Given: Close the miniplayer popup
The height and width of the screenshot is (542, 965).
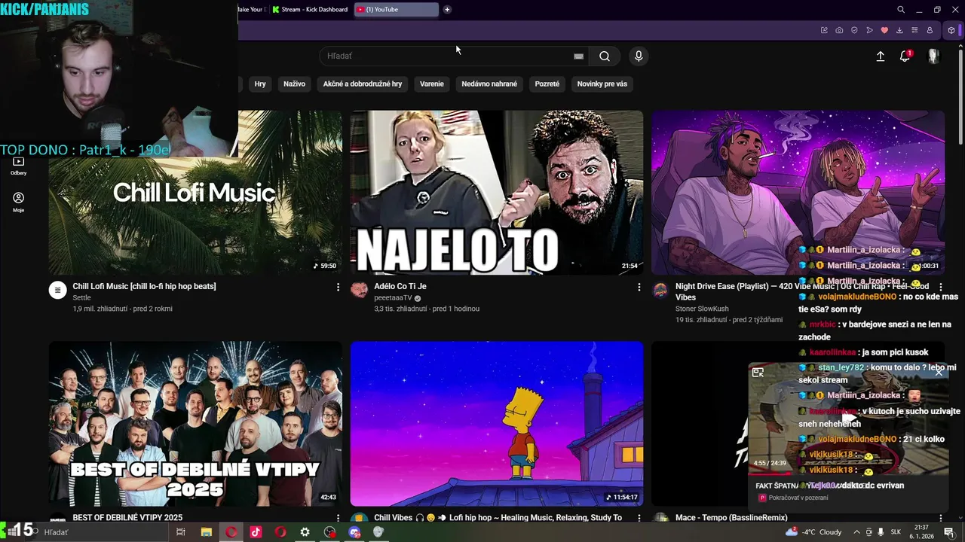Looking at the screenshot, I should click(939, 372).
